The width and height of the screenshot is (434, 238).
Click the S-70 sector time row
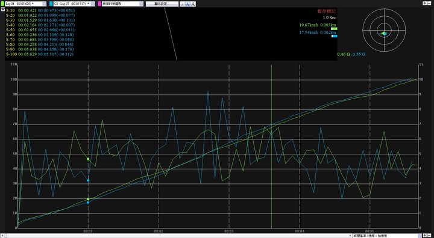pos(40,40)
